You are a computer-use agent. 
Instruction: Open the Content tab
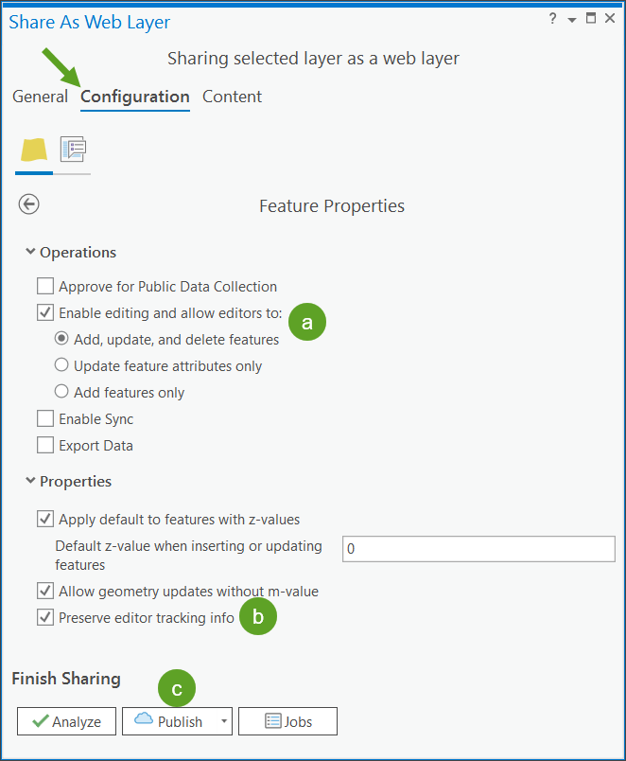[x=232, y=97]
